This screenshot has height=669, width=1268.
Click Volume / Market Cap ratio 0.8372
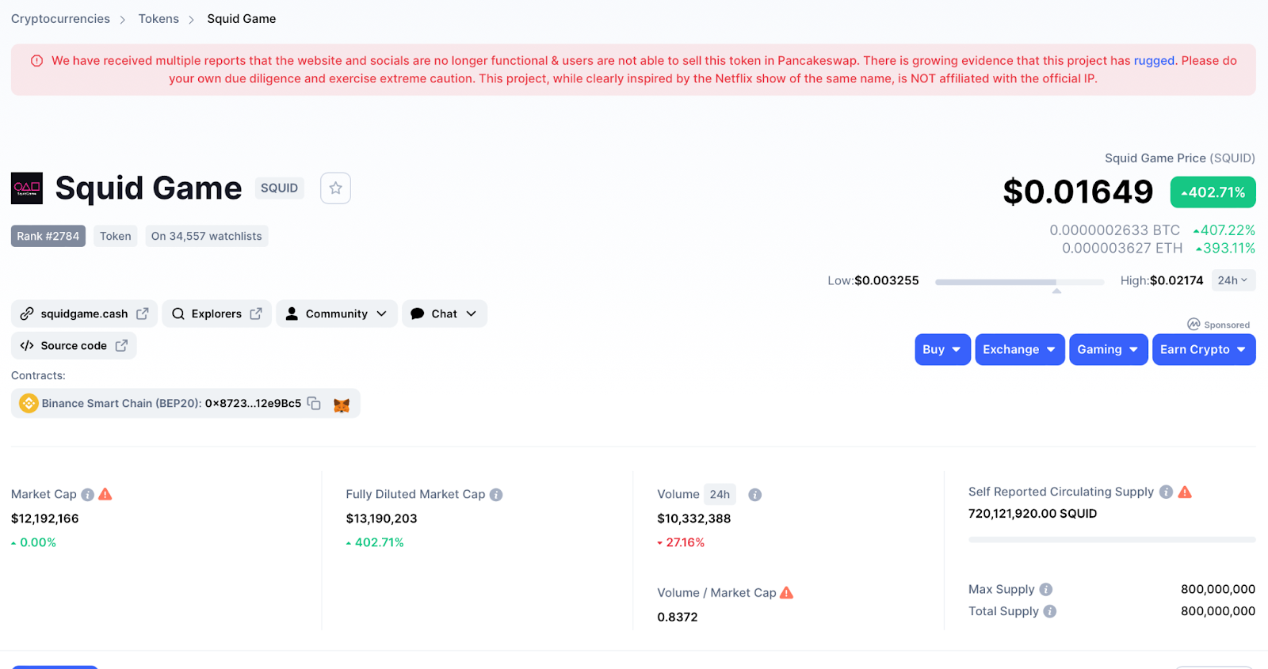pos(678,617)
